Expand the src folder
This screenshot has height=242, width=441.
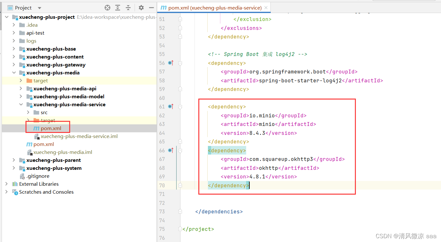[x=28, y=112]
